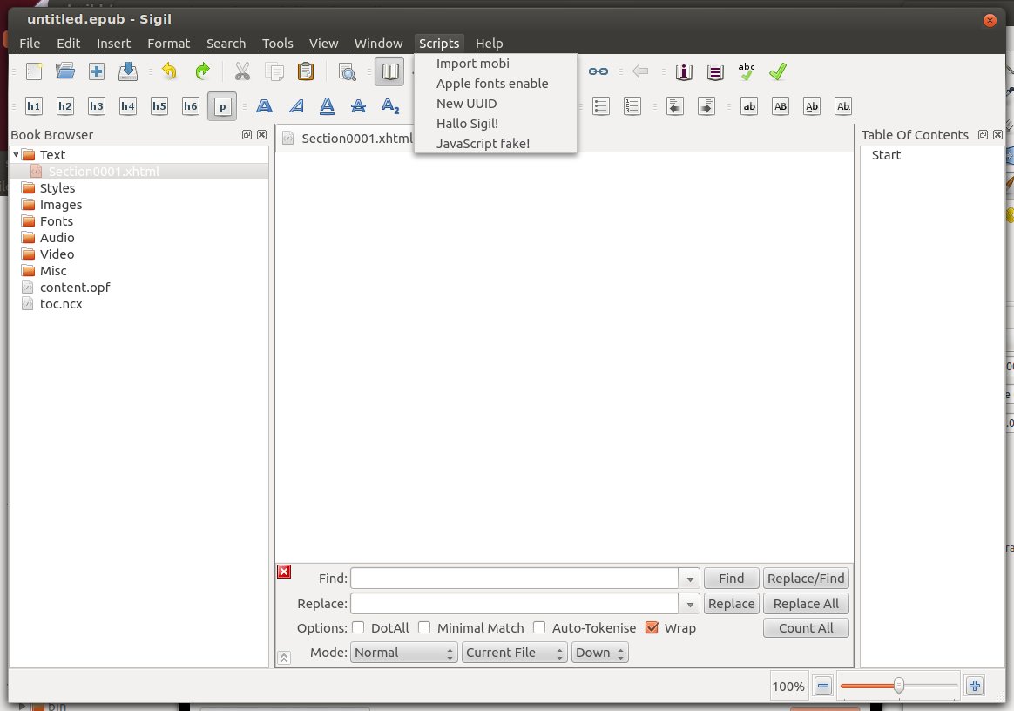The height and width of the screenshot is (711, 1014).
Task: Enable Auto-Tokenise option
Action: tap(539, 627)
